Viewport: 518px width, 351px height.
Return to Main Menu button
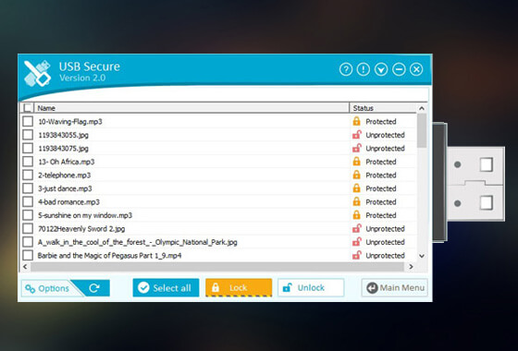[394, 287]
